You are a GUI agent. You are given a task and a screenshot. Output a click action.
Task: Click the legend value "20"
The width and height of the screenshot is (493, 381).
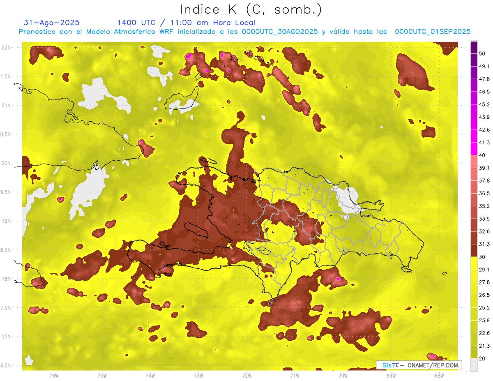point(482,358)
